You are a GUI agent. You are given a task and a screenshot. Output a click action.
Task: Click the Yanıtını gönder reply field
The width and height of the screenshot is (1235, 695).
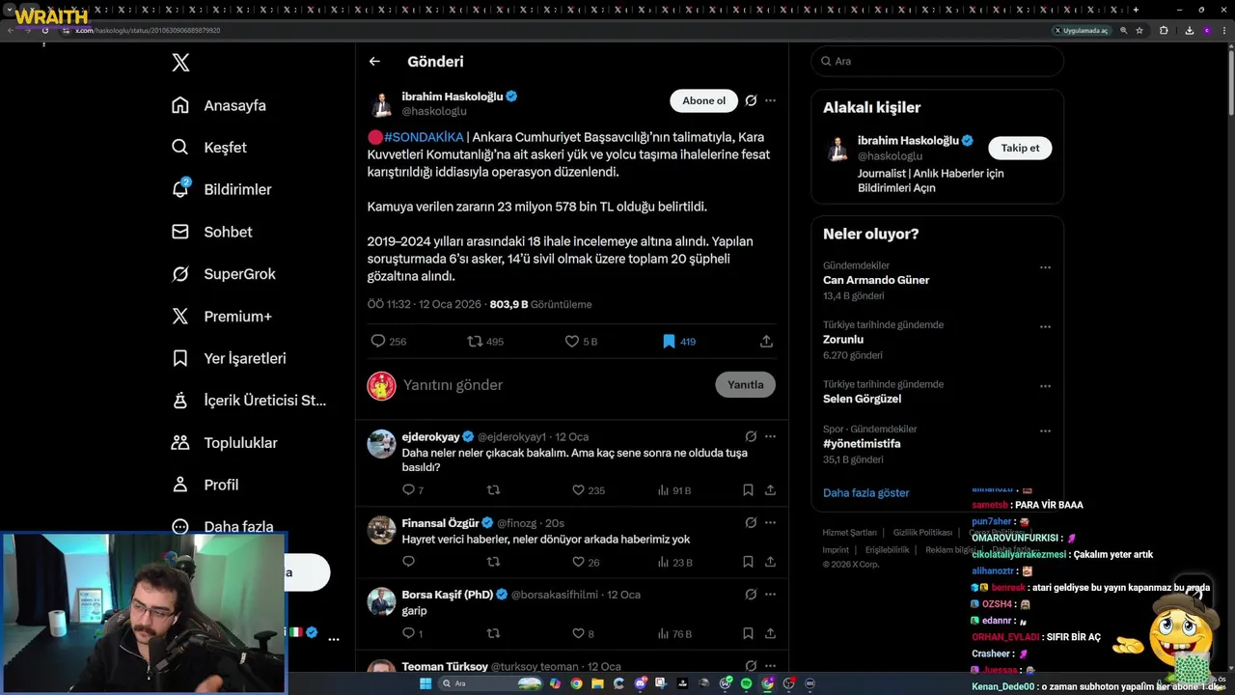(555, 384)
